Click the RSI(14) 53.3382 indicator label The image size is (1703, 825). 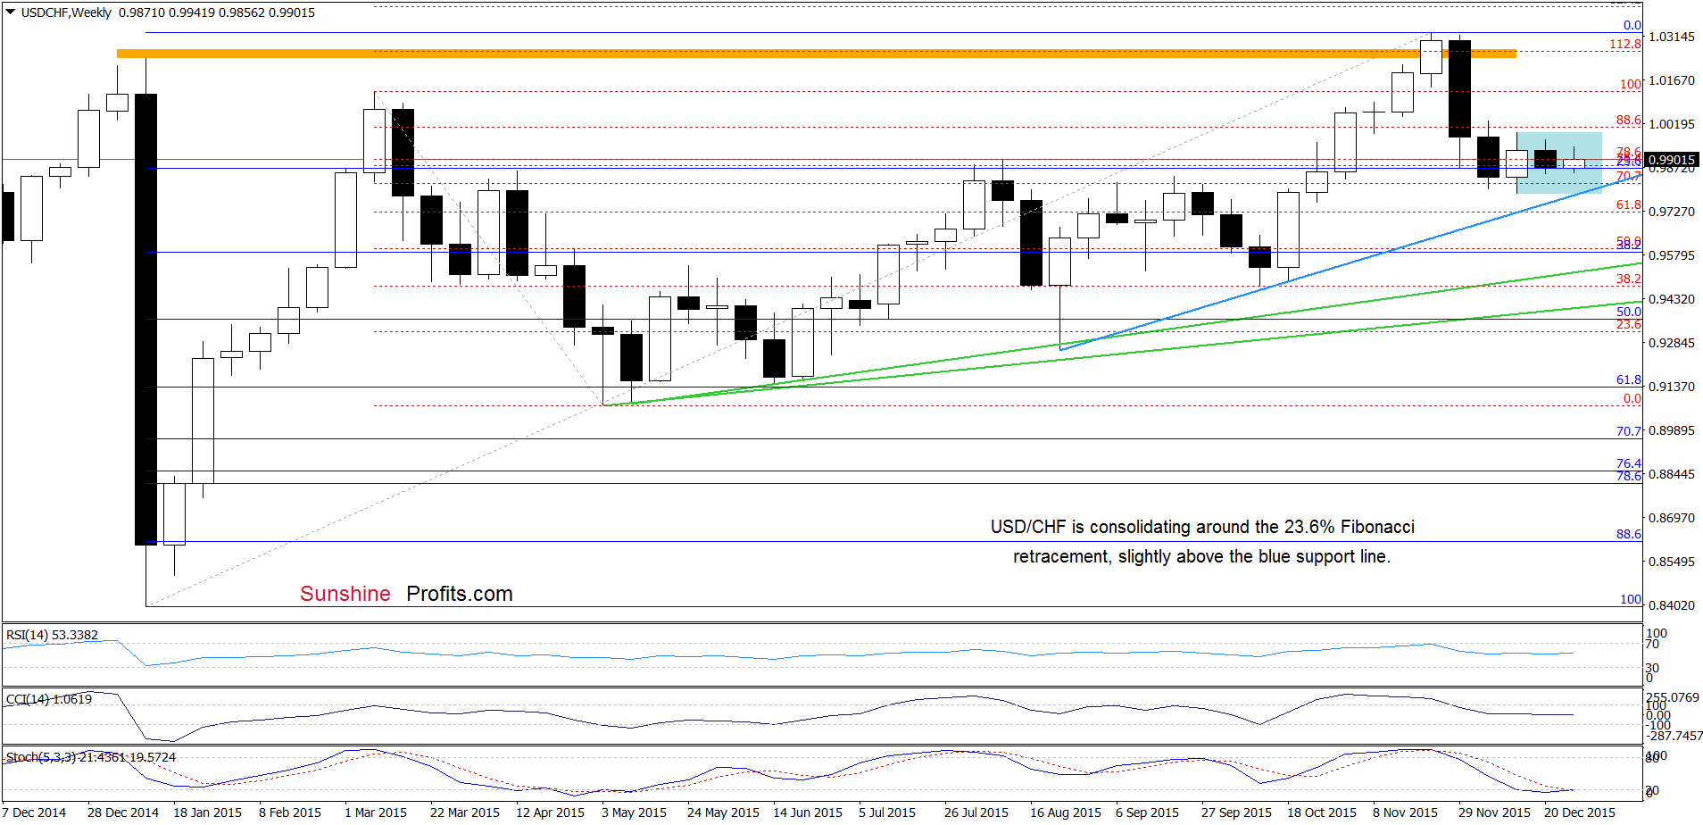[x=52, y=635]
